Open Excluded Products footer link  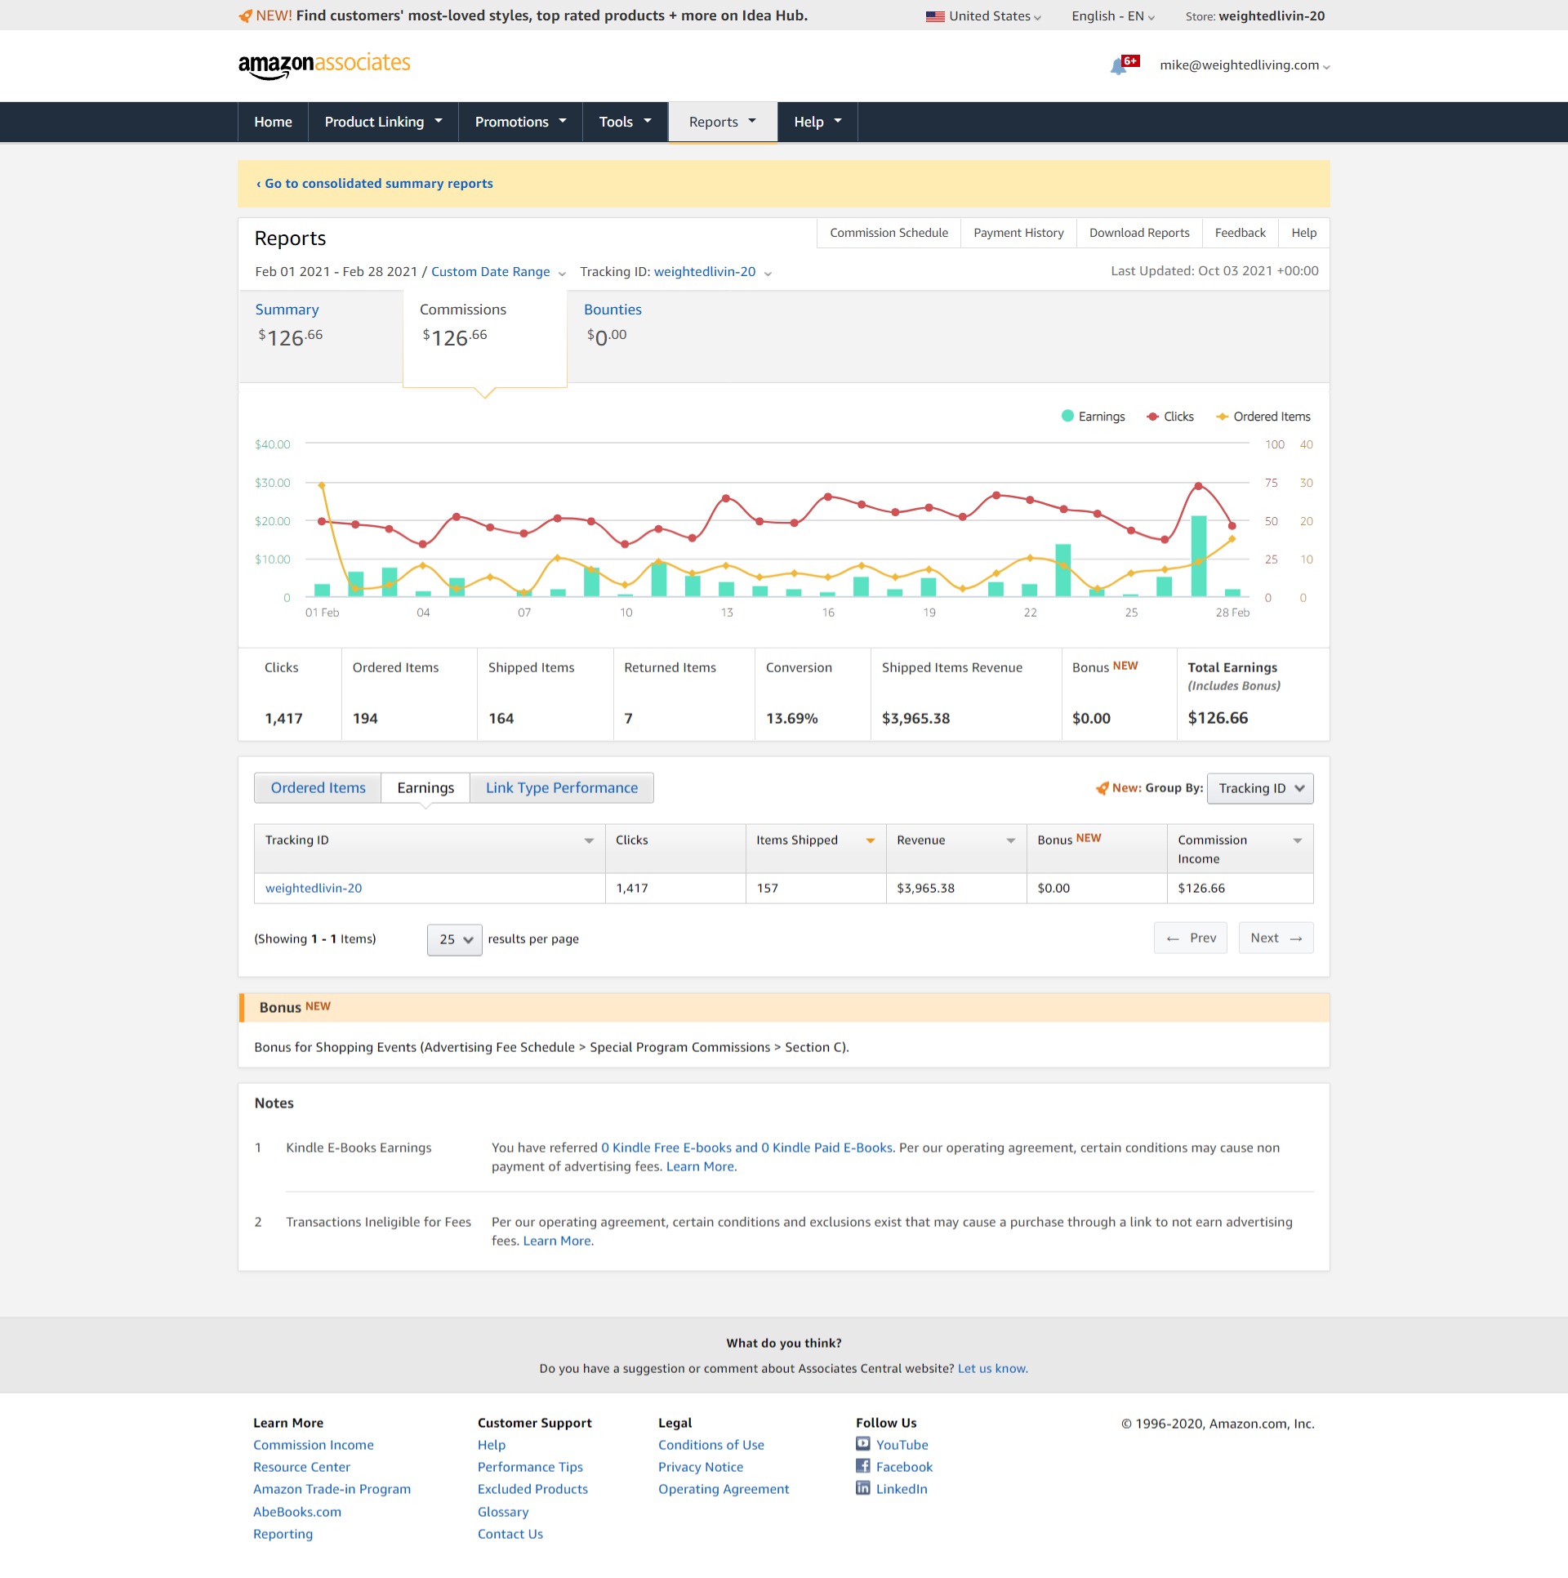point(532,1489)
